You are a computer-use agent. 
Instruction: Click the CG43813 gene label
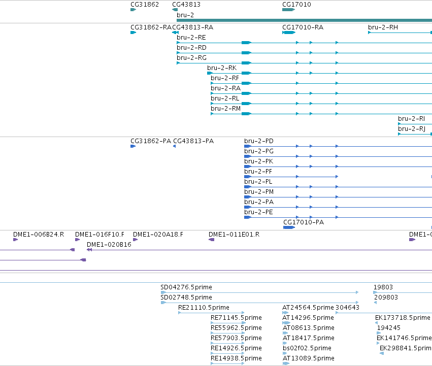(186, 5)
